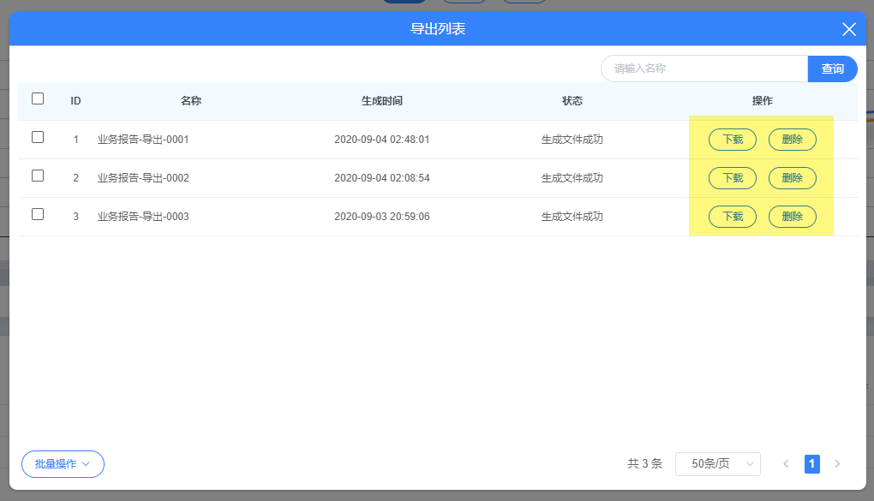
Task: Click the 状态 column header
Action: click(572, 101)
